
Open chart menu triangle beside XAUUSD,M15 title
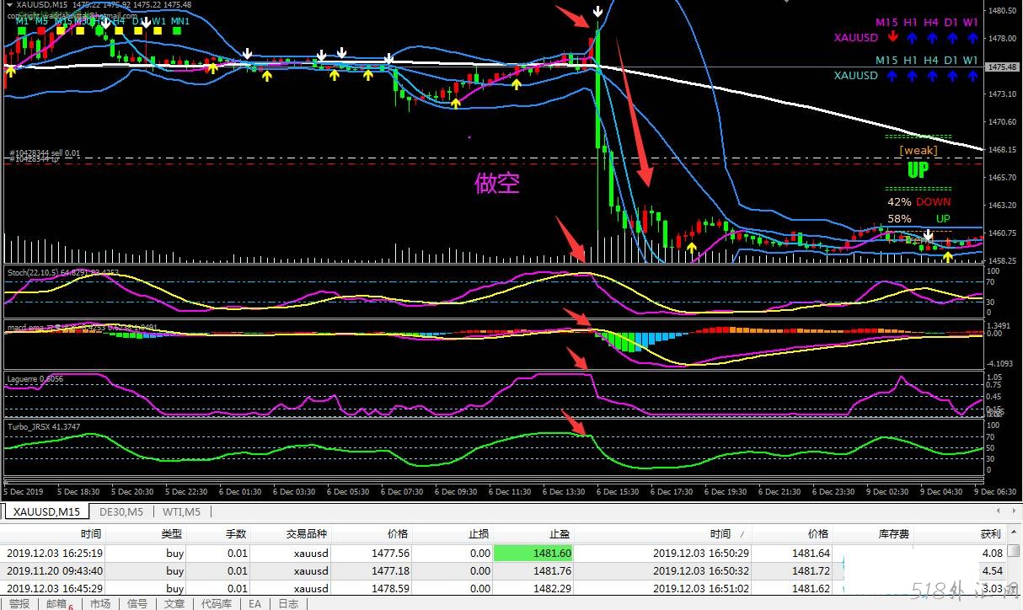click(x=8, y=5)
